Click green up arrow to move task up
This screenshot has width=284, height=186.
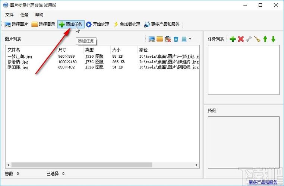pos(265,39)
